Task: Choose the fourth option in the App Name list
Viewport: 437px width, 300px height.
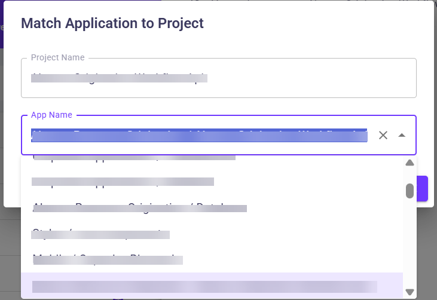Action: (x=100, y=234)
